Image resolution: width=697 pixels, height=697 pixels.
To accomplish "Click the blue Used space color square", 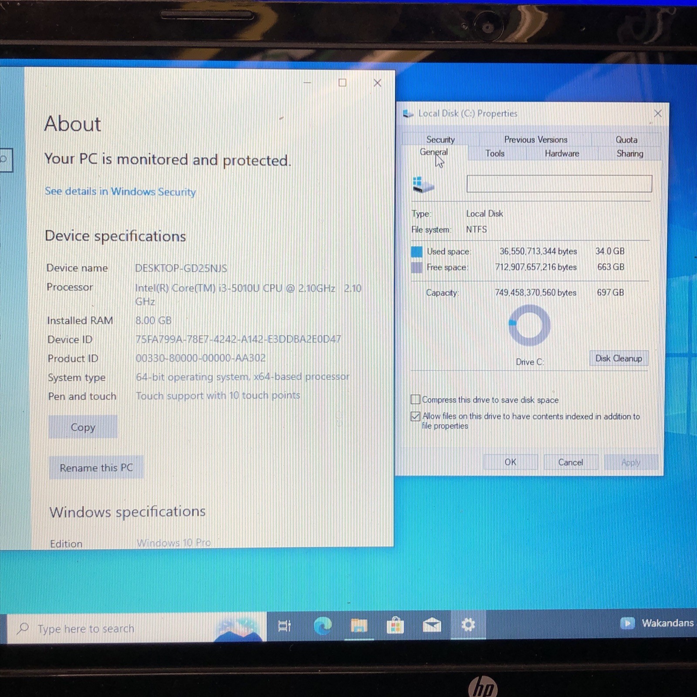I will pyautogui.click(x=417, y=251).
